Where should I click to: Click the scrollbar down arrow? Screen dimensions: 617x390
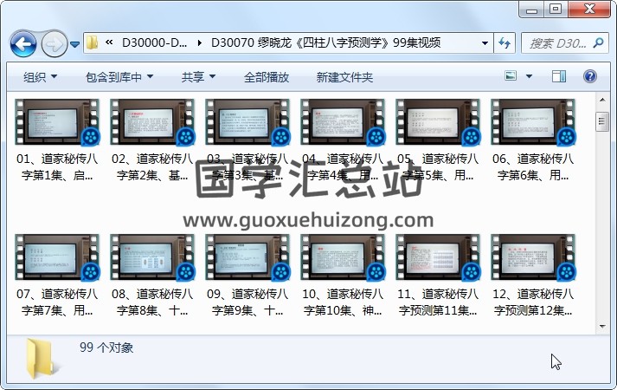pyautogui.click(x=602, y=326)
